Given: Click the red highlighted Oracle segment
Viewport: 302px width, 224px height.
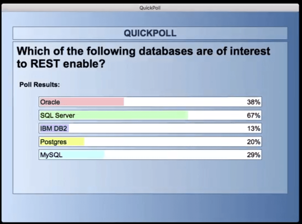Looking at the screenshot, I should point(93,102).
